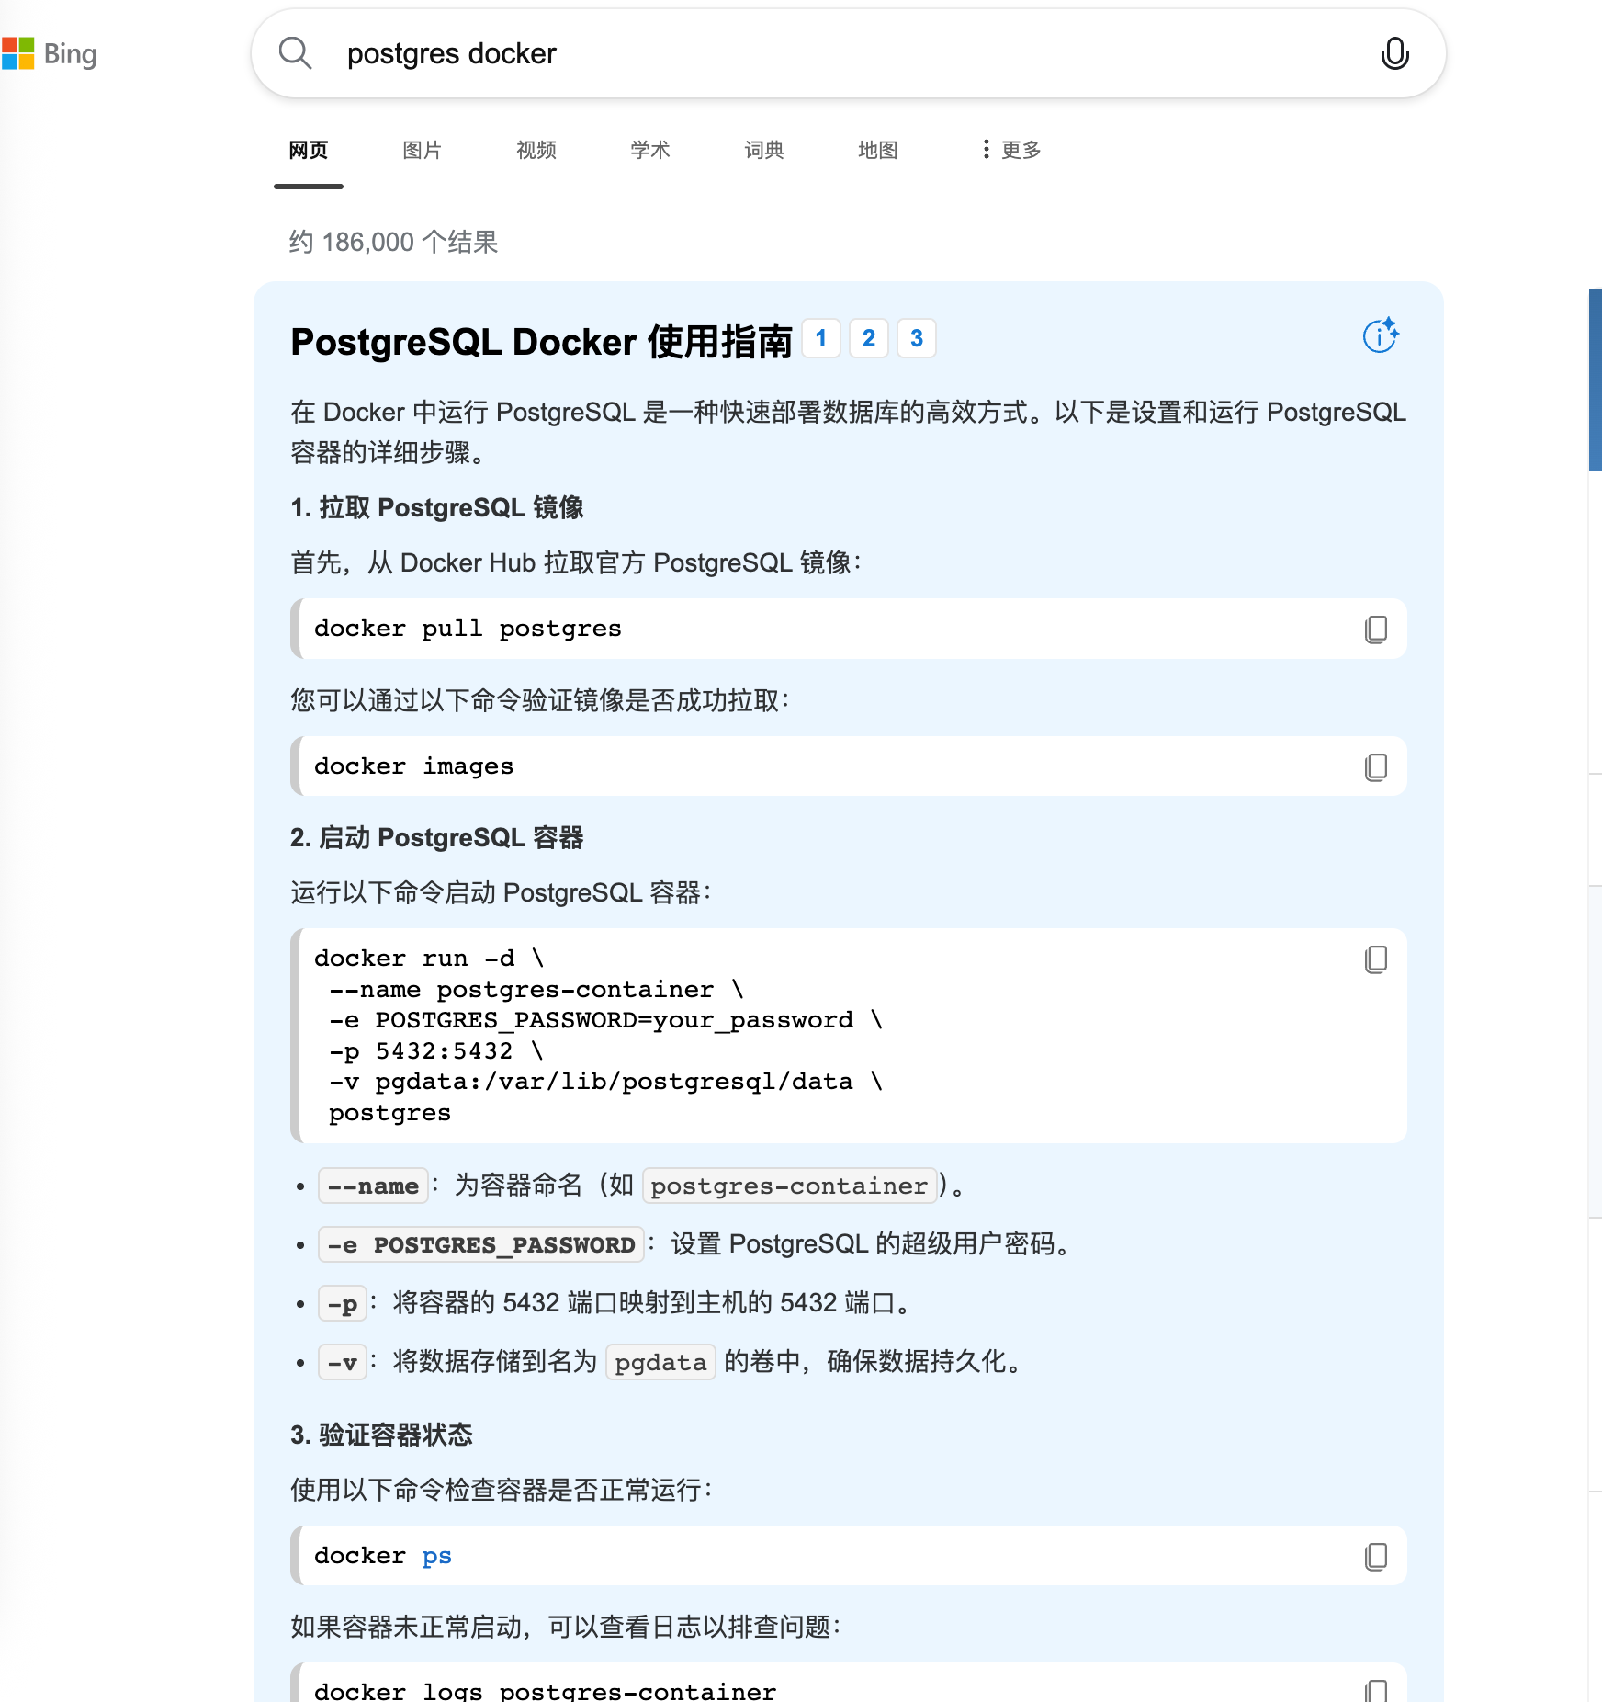
Task: Switch to the 图片 tab
Action: pos(423,150)
